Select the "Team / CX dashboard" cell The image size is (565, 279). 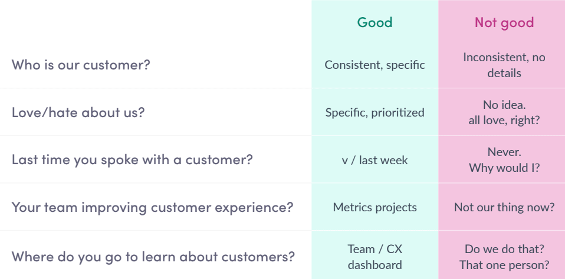click(x=375, y=257)
